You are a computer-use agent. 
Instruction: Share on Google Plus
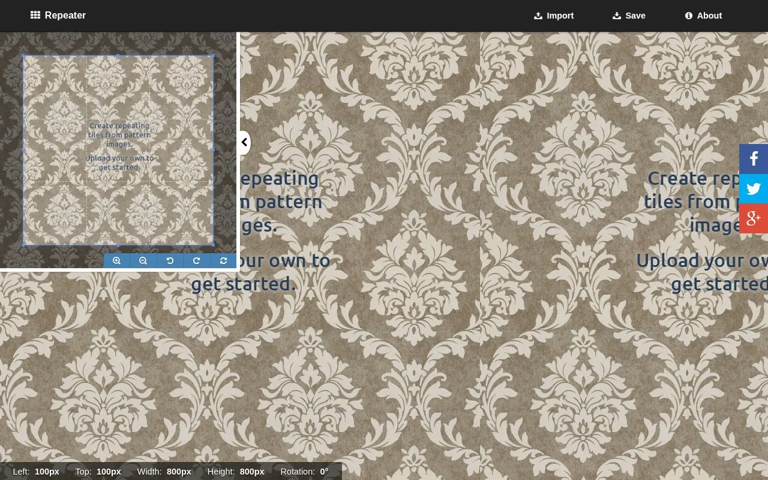click(x=754, y=218)
